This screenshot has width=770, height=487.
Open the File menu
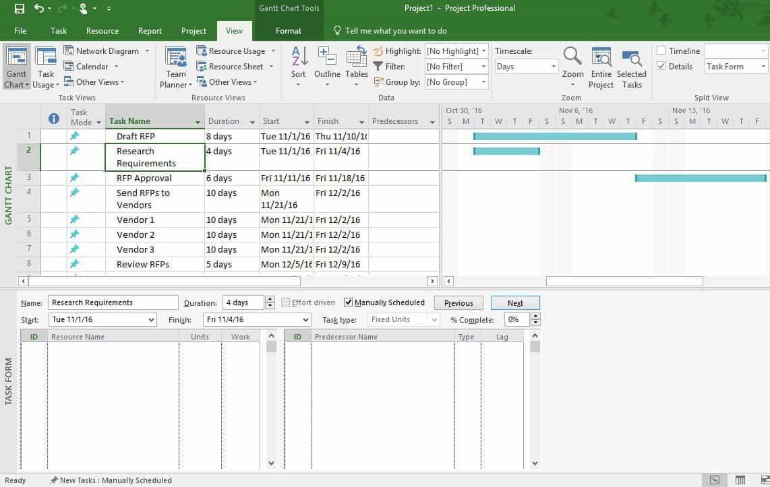point(20,30)
